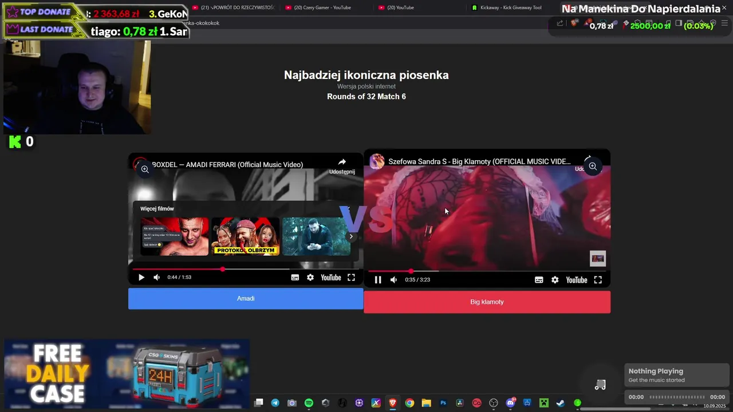Click the browser share page icon
Screen dimensions: 733x412
[560, 23]
